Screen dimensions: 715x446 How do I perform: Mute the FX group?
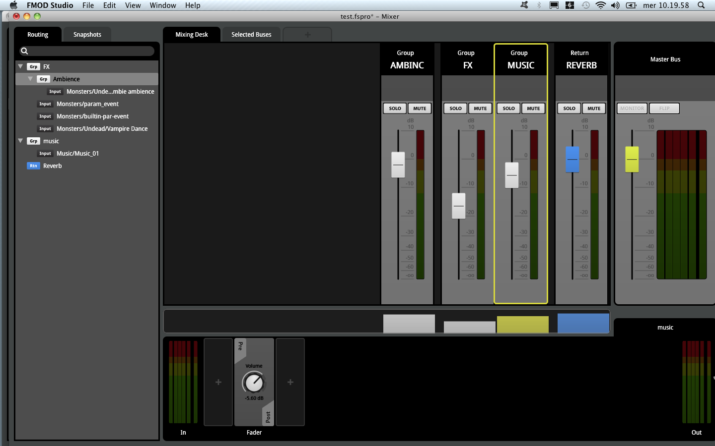click(480, 109)
